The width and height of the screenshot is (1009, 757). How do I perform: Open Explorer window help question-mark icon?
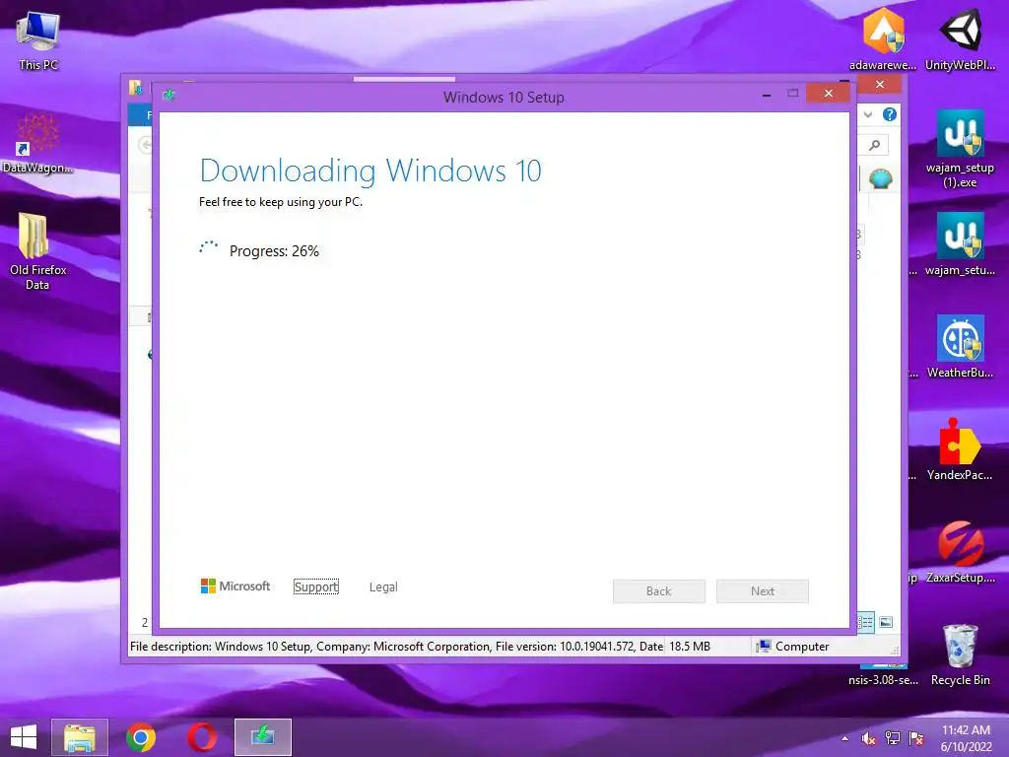coord(890,114)
